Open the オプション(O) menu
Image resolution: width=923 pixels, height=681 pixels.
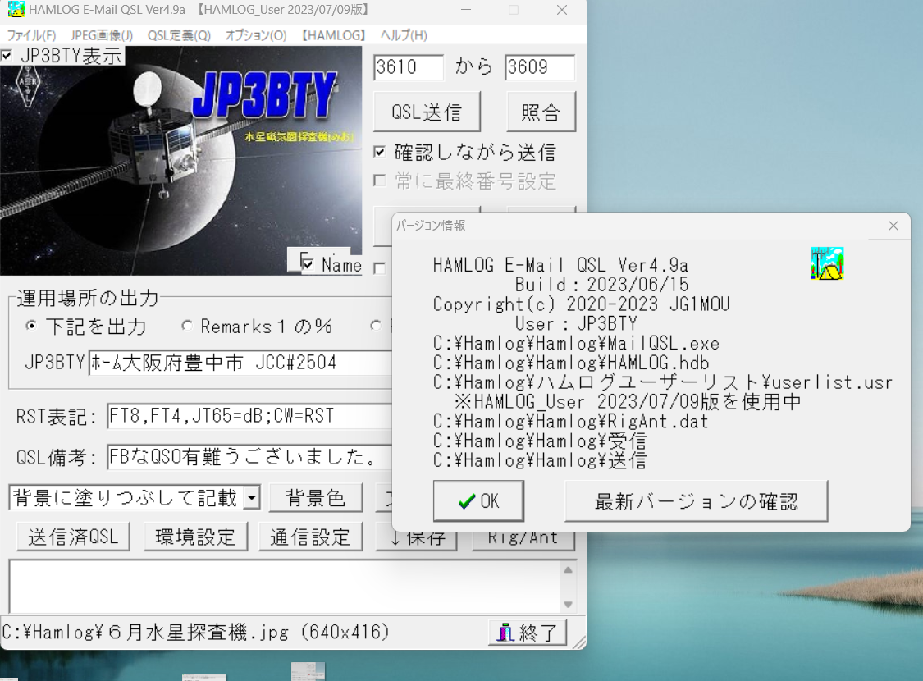(x=256, y=35)
